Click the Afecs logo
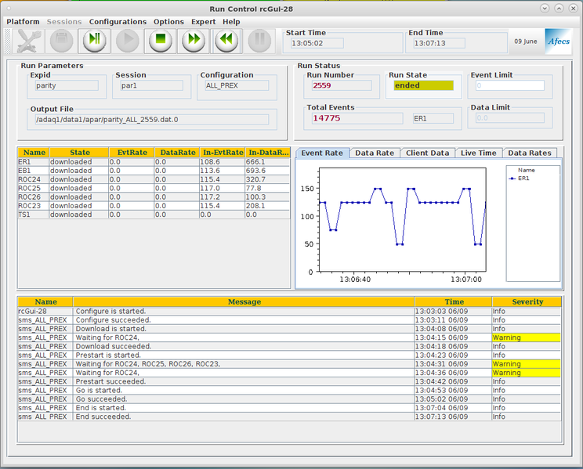 559,41
